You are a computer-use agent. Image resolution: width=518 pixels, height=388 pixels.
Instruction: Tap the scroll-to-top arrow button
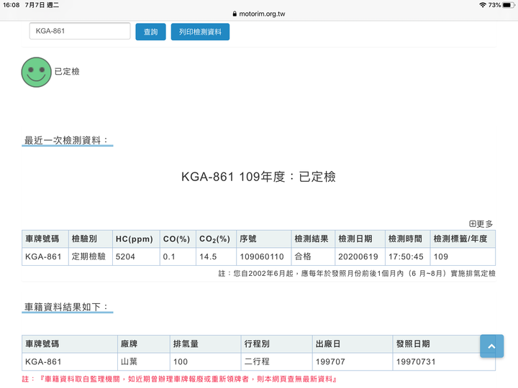[x=491, y=346]
